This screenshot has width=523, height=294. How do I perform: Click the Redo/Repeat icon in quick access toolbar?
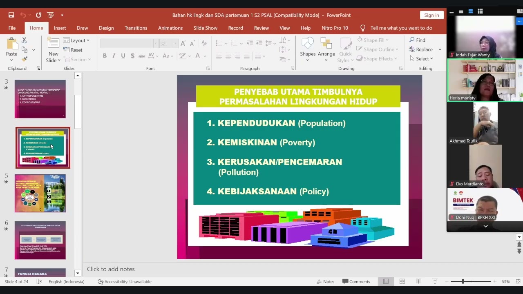pyautogui.click(x=38, y=15)
